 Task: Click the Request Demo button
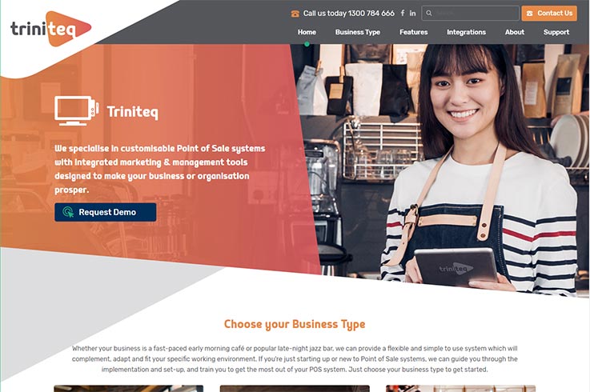coord(106,212)
